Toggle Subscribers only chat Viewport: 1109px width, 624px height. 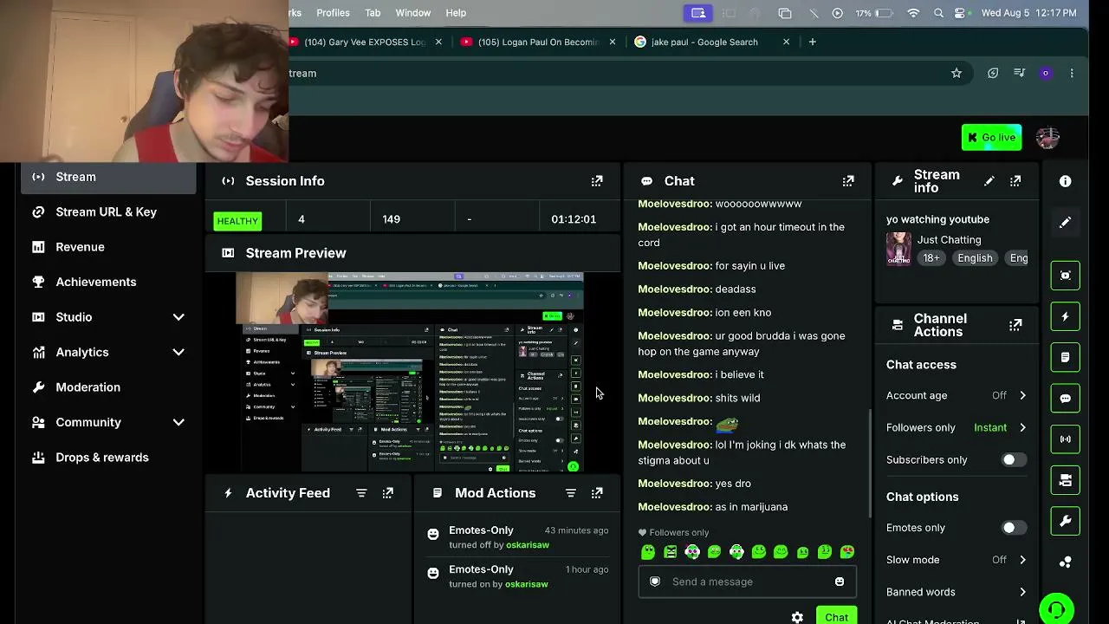(1014, 460)
